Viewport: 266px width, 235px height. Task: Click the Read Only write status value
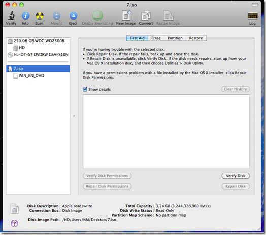tap(165, 211)
